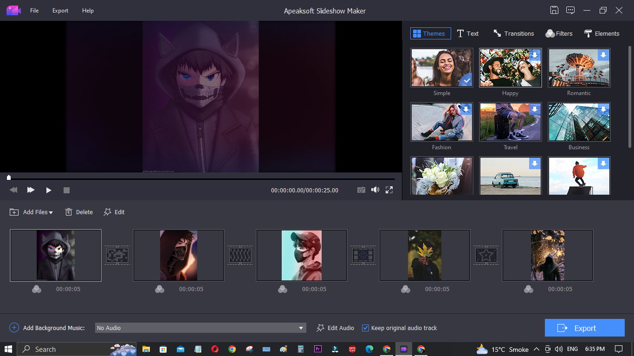This screenshot has width=634, height=356.
Task: Select the Simple theme thumbnail
Action: pos(442,68)
